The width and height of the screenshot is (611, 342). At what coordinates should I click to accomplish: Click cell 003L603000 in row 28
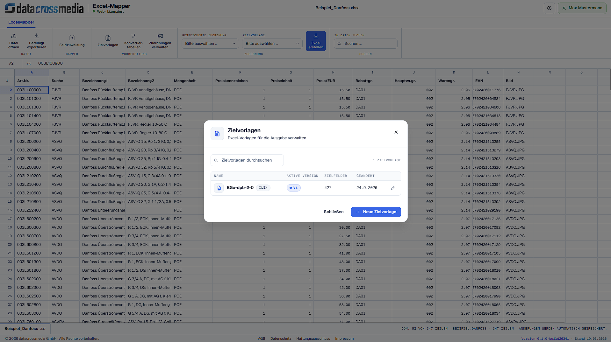point(32,313)
